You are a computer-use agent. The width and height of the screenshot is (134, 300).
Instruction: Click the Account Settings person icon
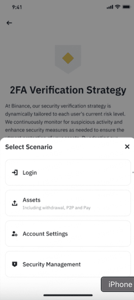pos(15,234)
